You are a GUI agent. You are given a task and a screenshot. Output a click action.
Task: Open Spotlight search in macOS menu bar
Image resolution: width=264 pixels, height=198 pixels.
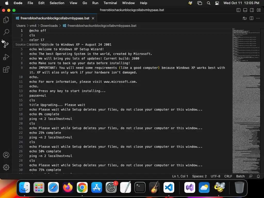click(x=208, y=3)
